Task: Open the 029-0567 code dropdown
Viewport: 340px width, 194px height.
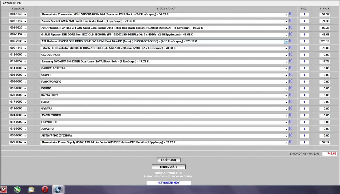Action: click(x=18, y=142)
